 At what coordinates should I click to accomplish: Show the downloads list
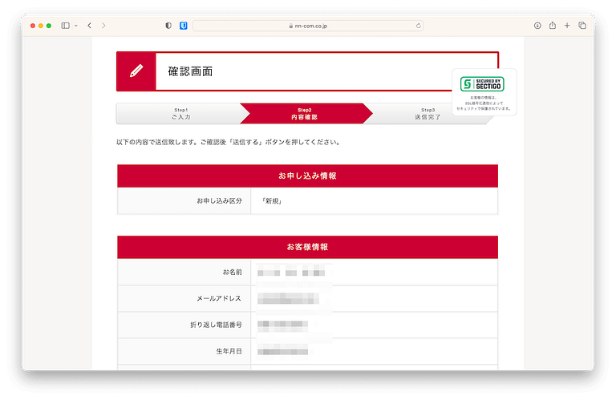(537, 26)
